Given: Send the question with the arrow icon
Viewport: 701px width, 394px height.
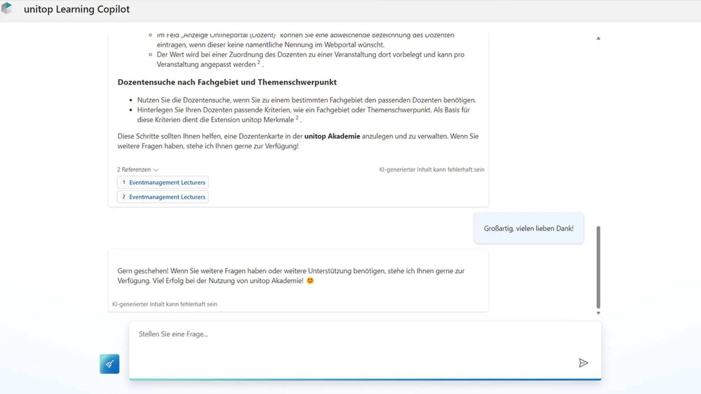Looking at the screenshot, I should 583,363.
